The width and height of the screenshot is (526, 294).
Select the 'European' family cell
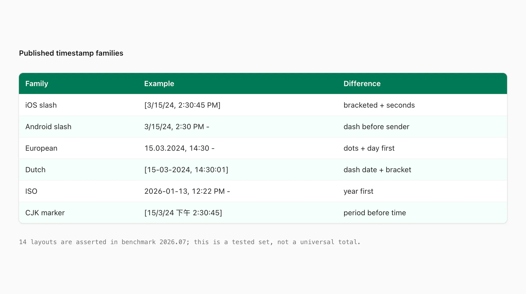coord(41,148)
